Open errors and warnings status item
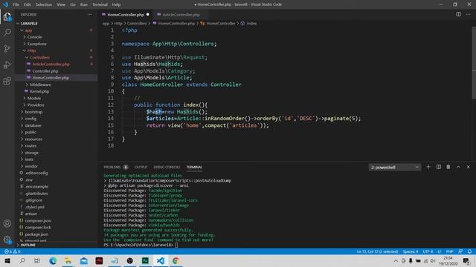The width and height of the screenshot is (476, 267). [13, 251]
